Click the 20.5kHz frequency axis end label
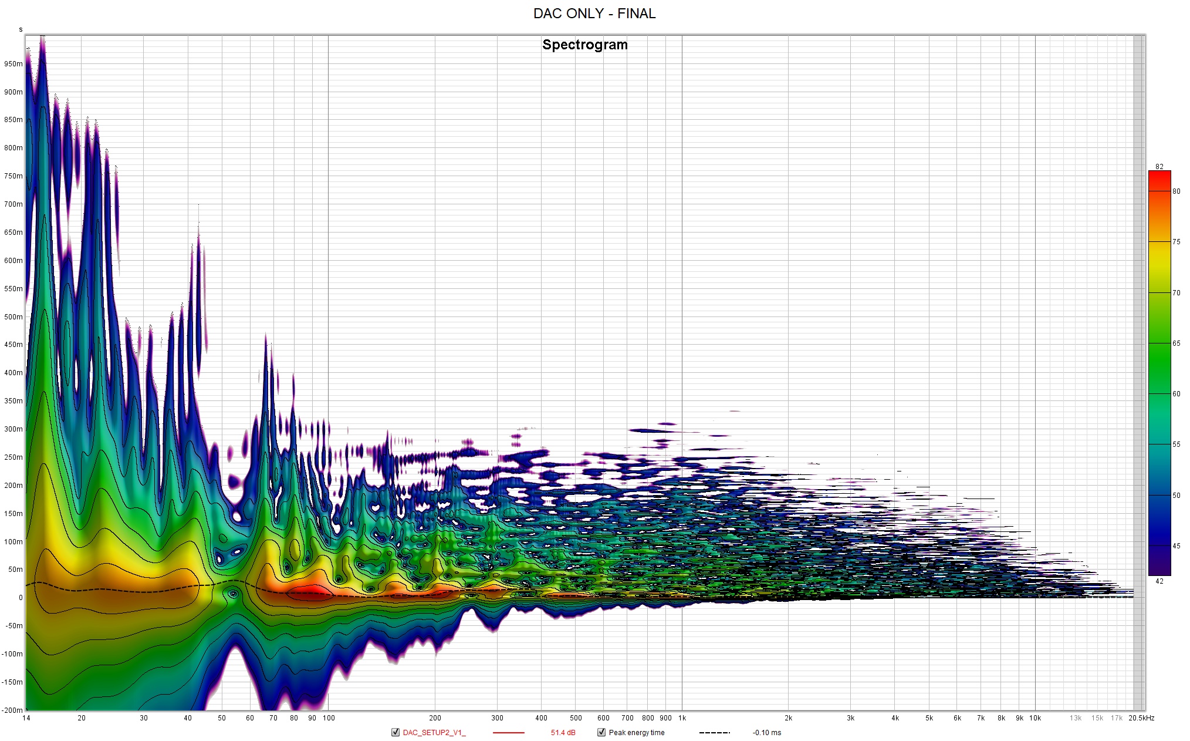This screenshot has height=741, width=1190. click(1141, 718)
